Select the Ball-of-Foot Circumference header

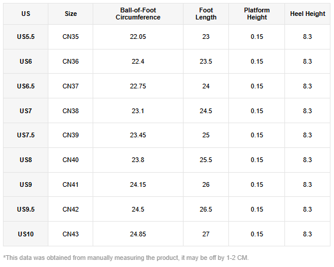138,14
